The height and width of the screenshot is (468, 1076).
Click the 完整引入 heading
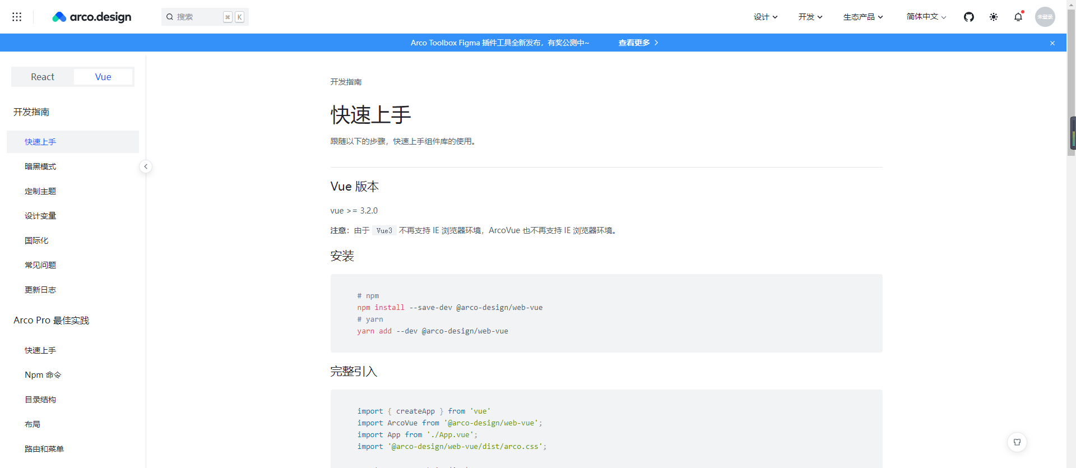(x=354, y=372)
